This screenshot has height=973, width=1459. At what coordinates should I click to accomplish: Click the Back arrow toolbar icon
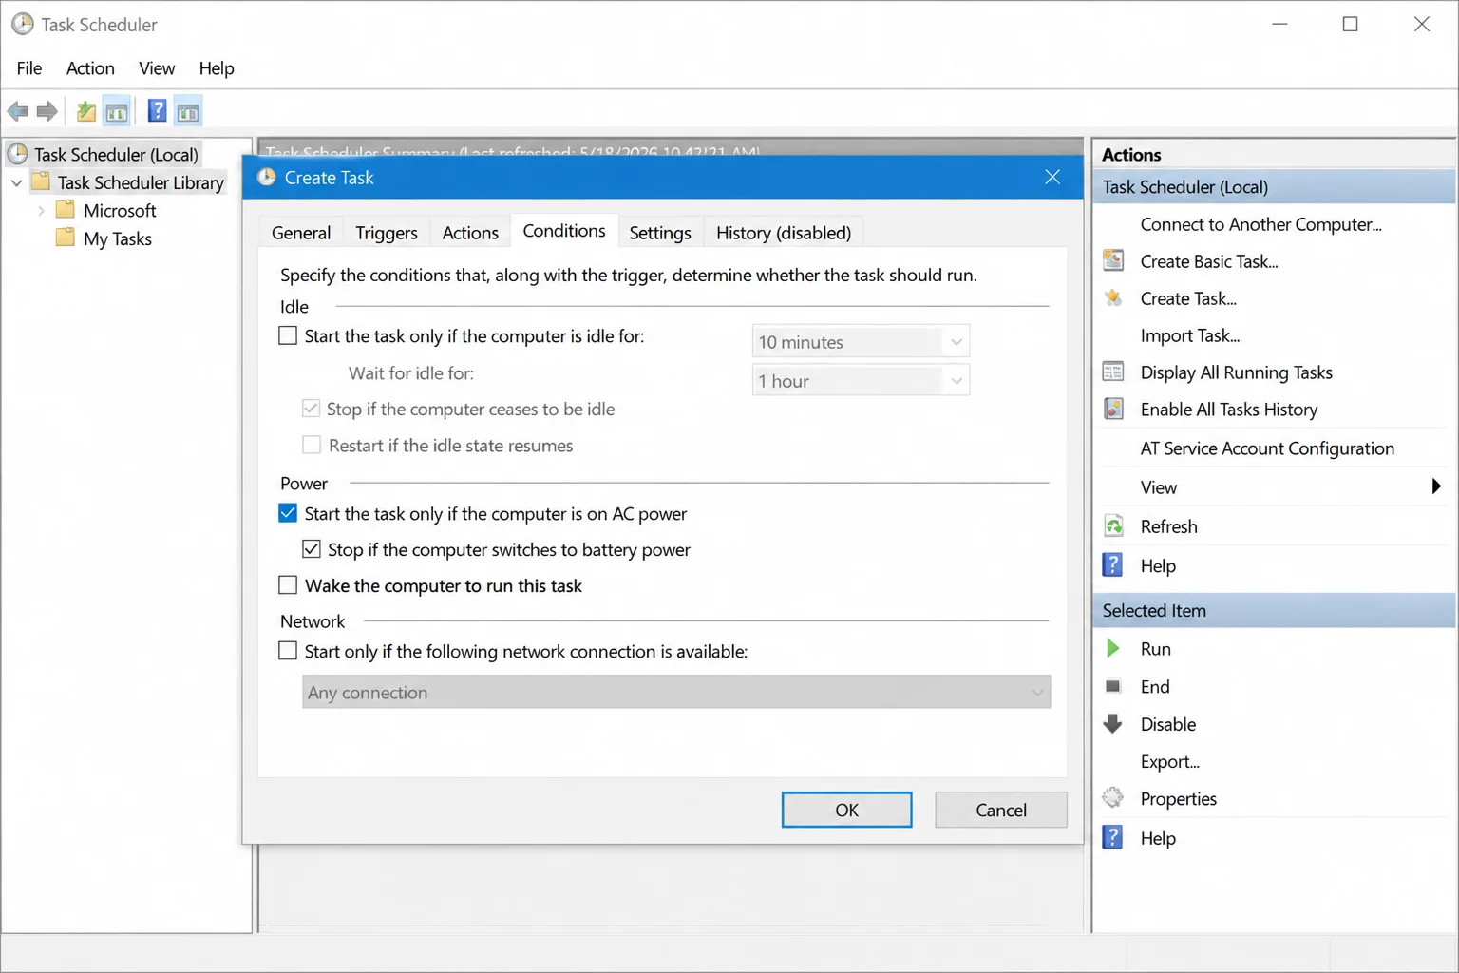point(18,111)
